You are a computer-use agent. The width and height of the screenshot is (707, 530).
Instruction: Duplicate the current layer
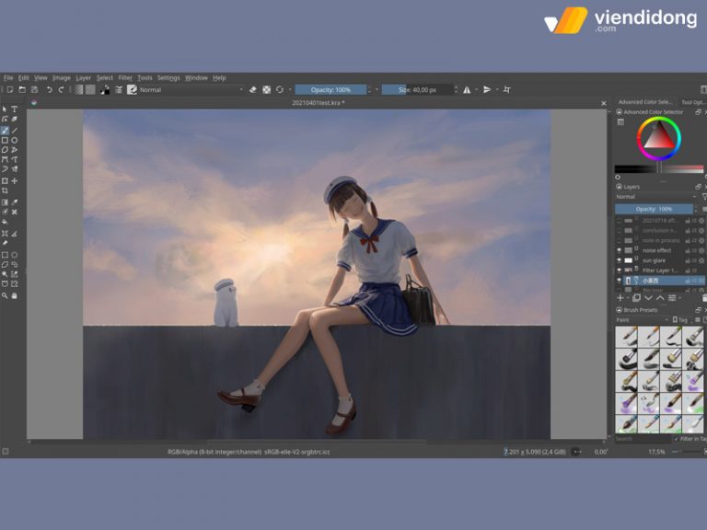636,298
